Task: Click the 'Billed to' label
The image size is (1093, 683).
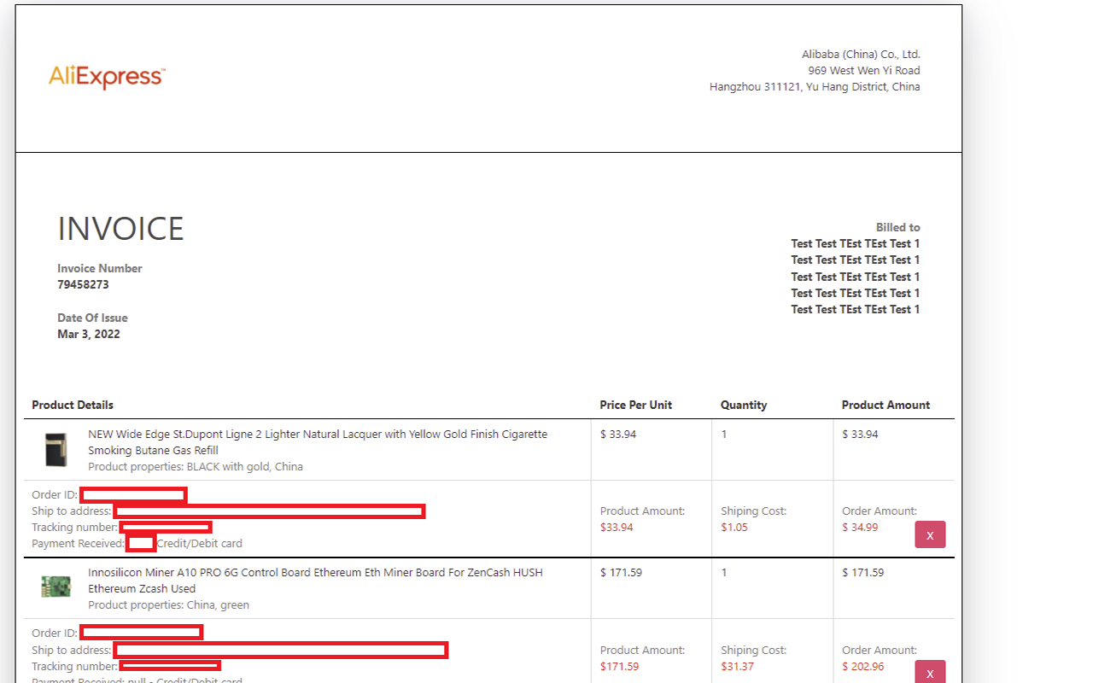Action: (897, 227)
